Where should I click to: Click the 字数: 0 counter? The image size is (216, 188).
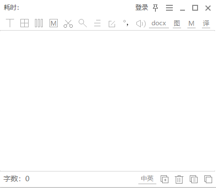click(x=17, y=179)
